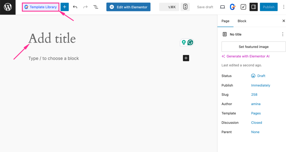286x152 pixels.
Task: Redo the last action
Action: pos(85,7)
